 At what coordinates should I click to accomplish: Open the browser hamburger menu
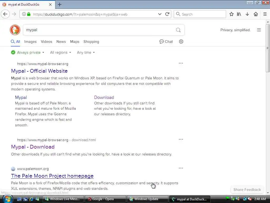tap(265, 14)
